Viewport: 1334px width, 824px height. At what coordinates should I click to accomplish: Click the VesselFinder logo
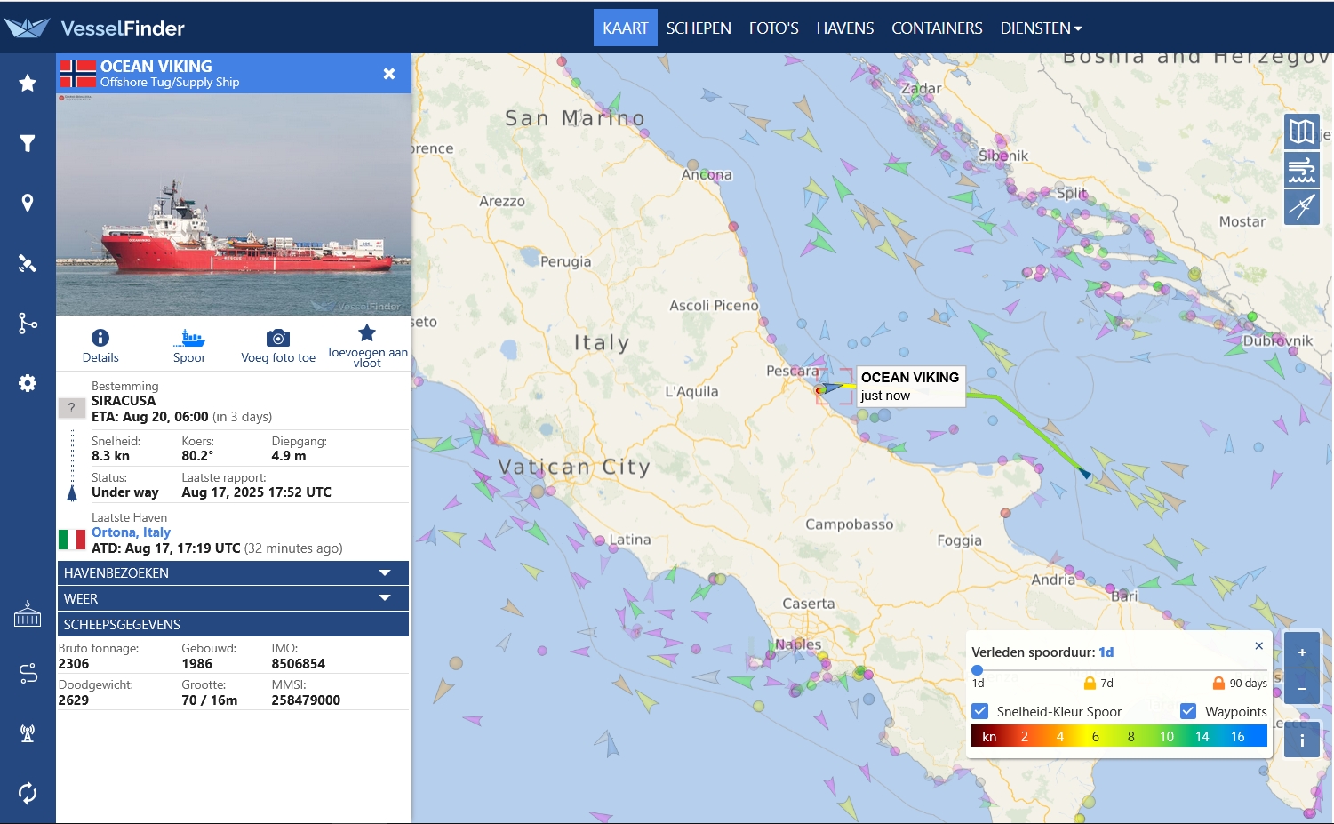(x=94, y=28)
